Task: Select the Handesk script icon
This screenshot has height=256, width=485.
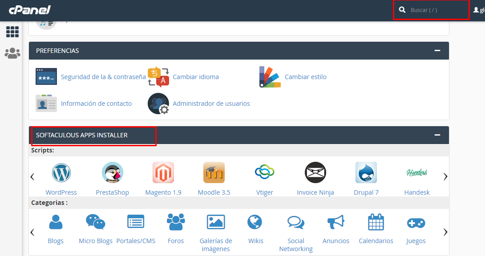Action: coord(417,172)
